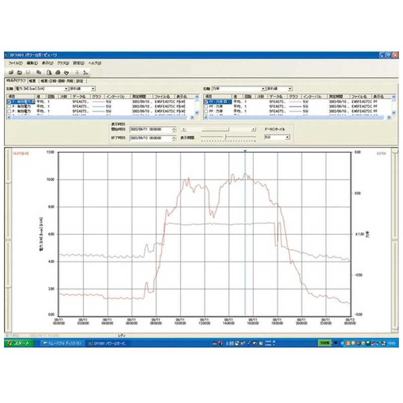The width and height of the screenshot is (403, 403).
Task: Check the second P:有効電力 row checkbox
Action: [x=9, y=106]
